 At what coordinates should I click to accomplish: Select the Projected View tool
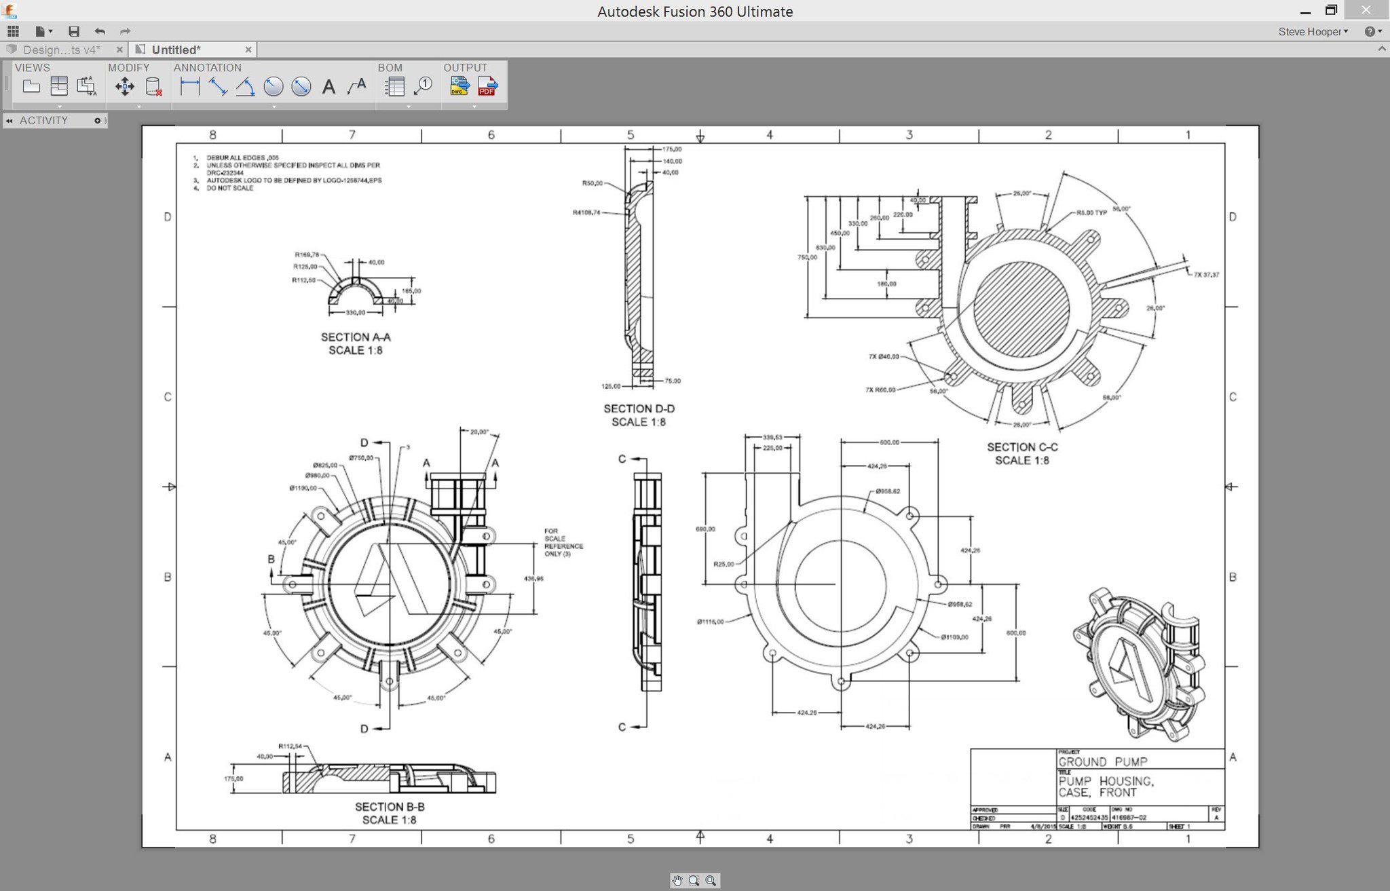59,86
